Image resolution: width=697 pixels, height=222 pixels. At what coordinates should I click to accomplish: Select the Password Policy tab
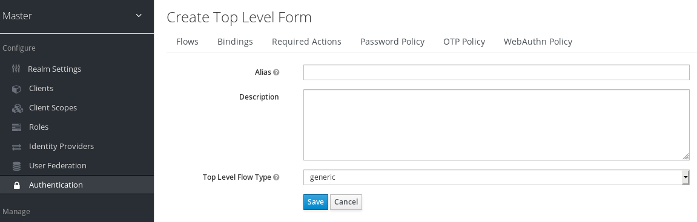tap(392, 42)
